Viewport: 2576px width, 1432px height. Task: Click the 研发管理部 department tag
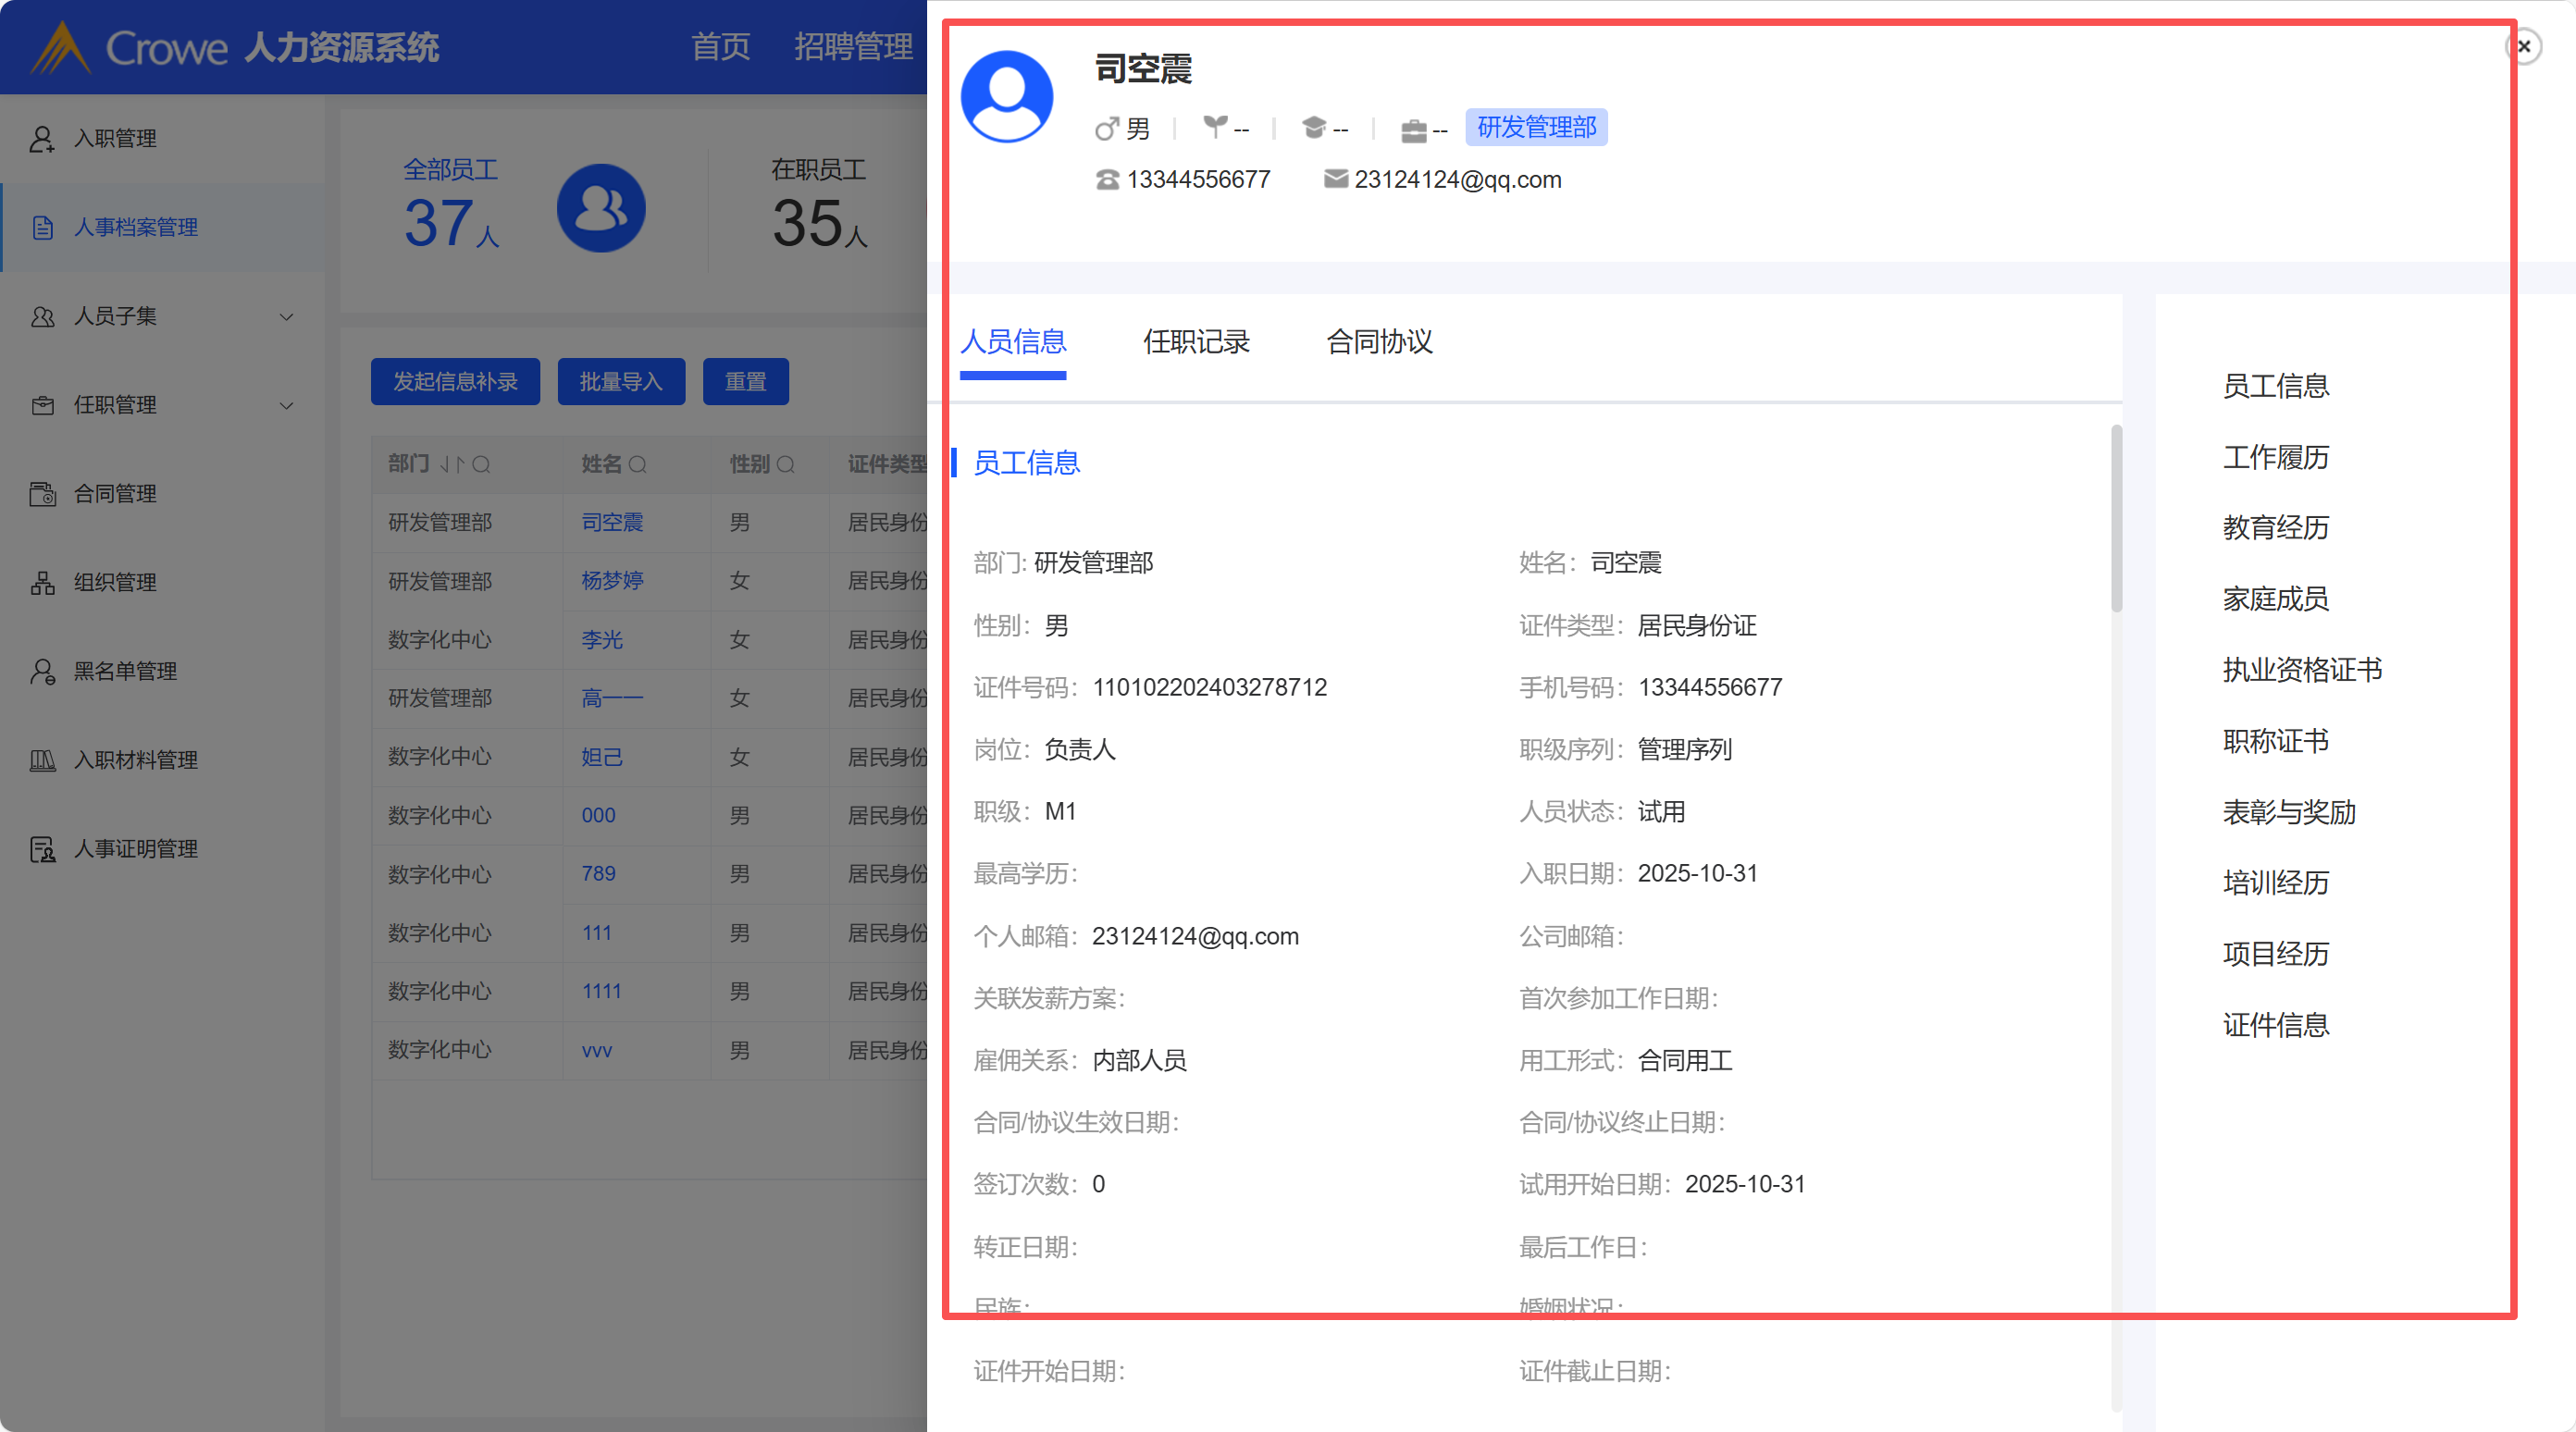1536,128
